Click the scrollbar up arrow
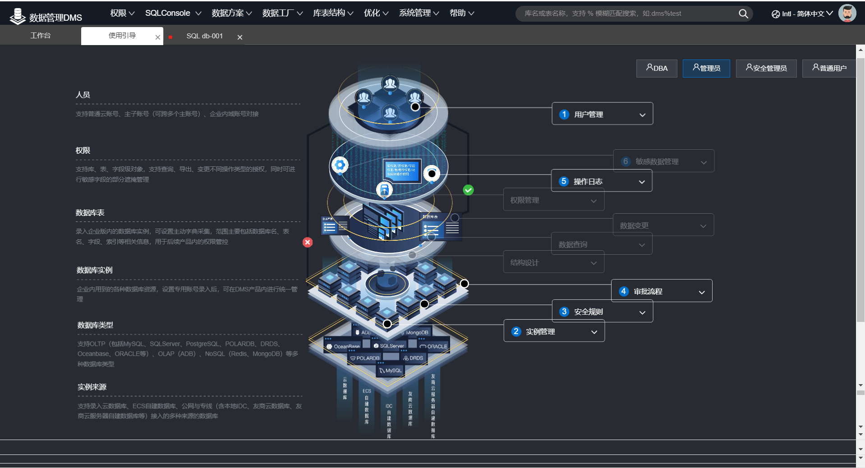865x468 pixels. pos(860,50)
